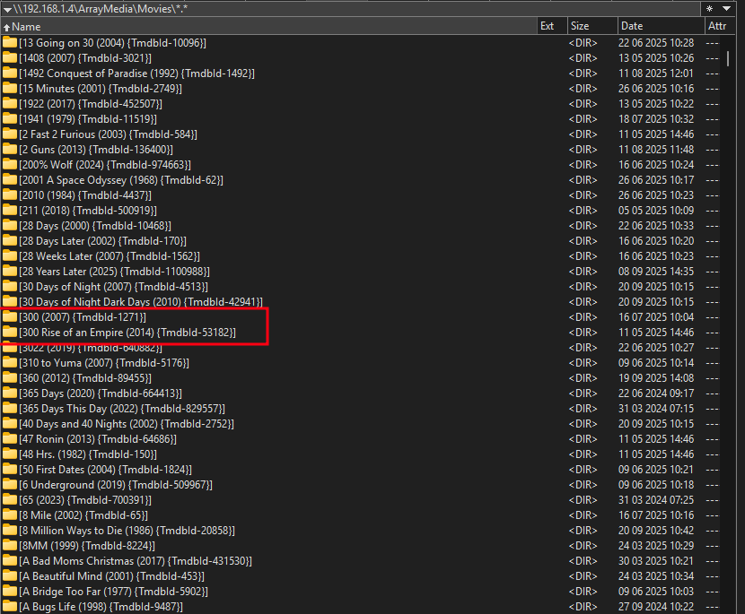Click folder name [A Bridge Too Far (1977) {TmdbId-5902}]

[x=114, y=592]
